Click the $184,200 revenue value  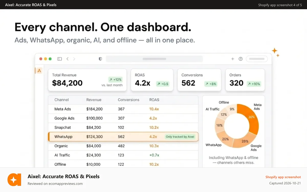pyautogui.click(x=94, y=109)
